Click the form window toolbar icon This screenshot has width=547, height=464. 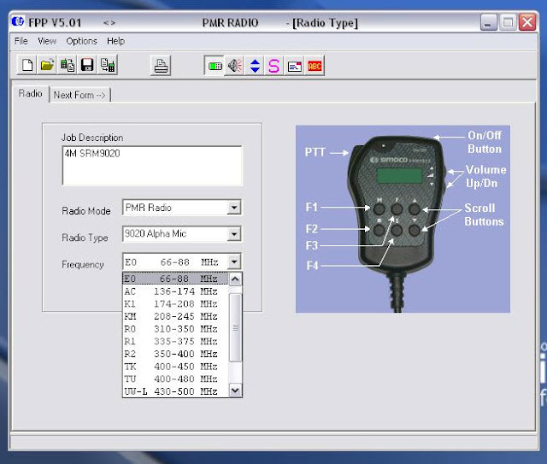pyautogui.click(x=295, y=66)
